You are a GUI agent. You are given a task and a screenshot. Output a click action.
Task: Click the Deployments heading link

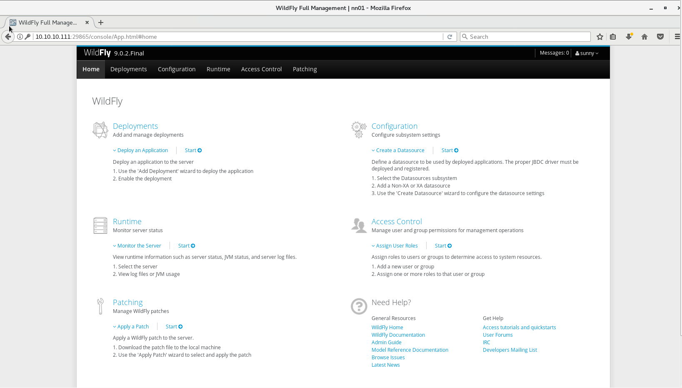pos(135,126)
